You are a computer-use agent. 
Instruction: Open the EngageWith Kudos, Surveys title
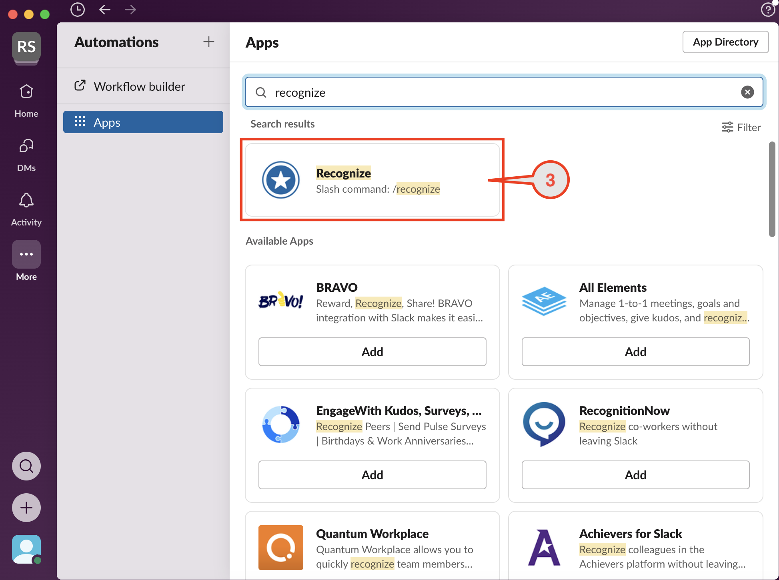tap(399, 411)
